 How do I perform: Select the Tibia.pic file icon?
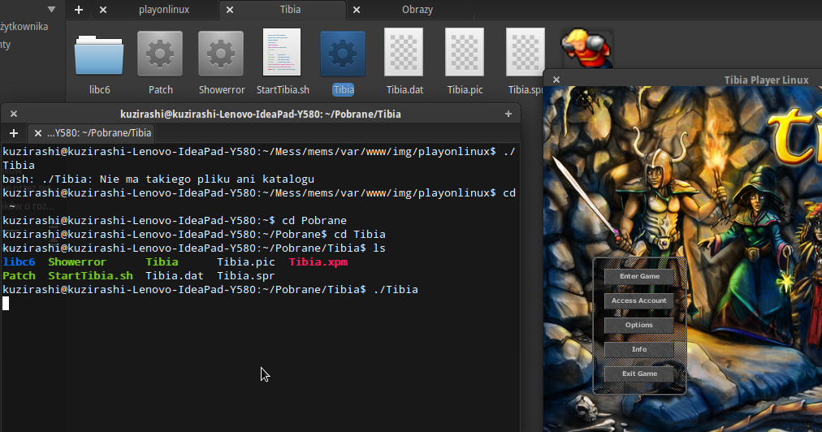[x=465, y=52]
